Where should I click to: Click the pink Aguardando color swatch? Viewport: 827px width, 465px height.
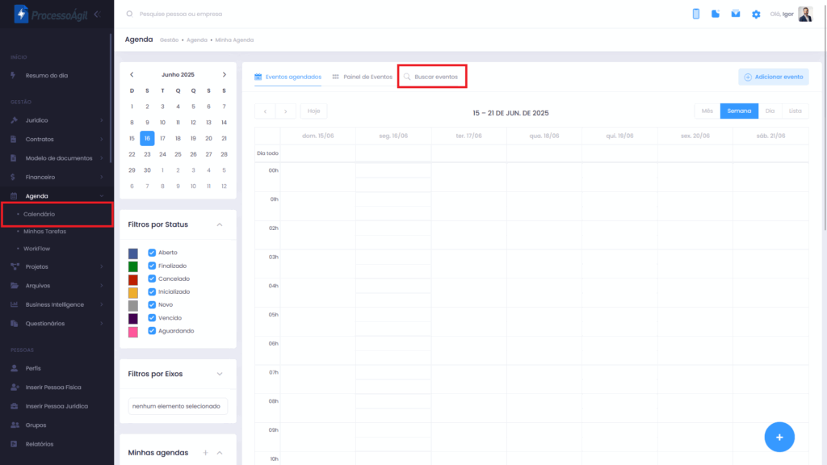(x=133, y=332)
